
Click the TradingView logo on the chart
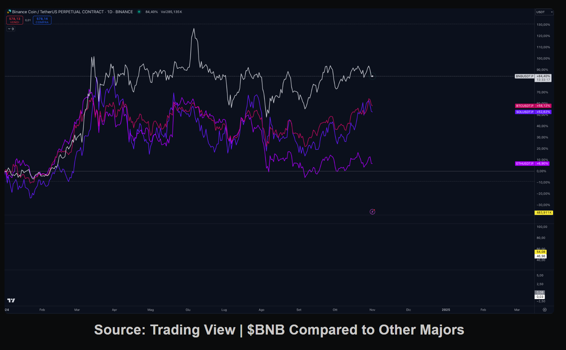click(11, 300)
